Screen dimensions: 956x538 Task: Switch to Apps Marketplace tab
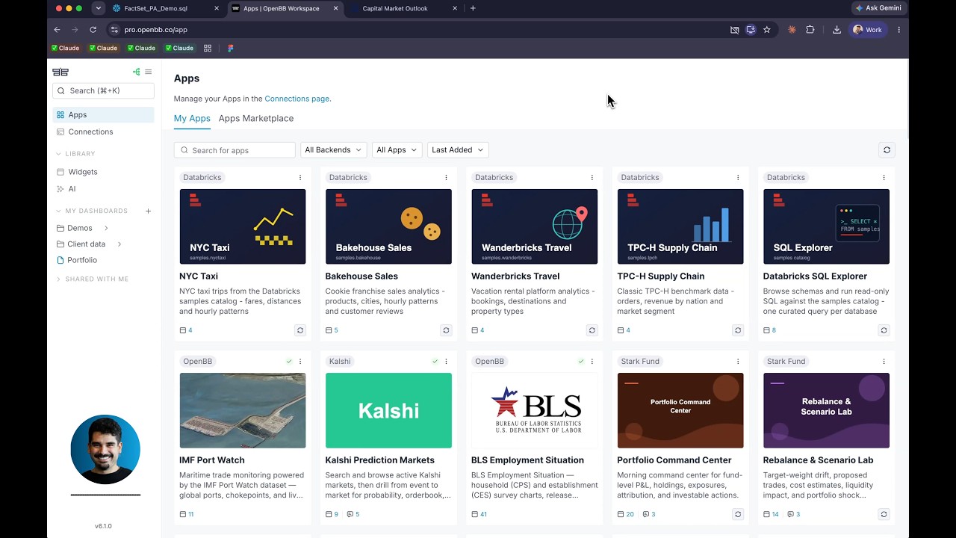[x=256, y=118]
